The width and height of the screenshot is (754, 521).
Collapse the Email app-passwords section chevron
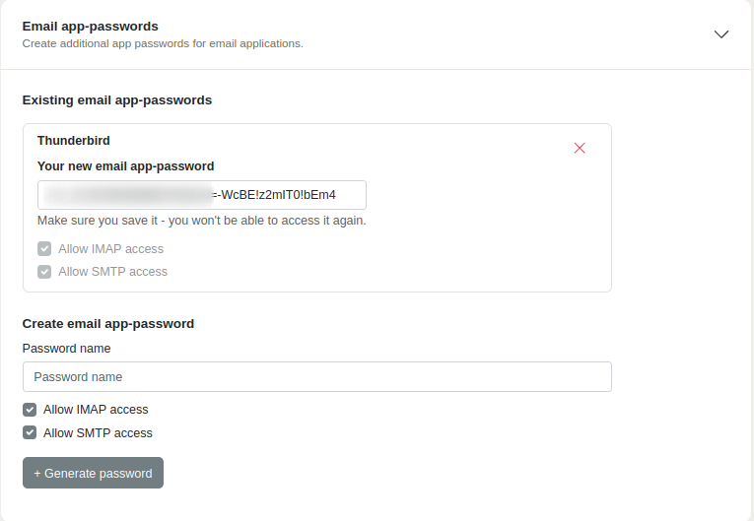(721, 33)
